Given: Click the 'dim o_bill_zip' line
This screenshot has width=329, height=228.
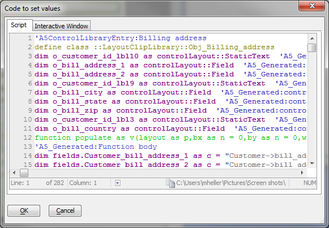Looking at the screenshot, I should 170,110.
